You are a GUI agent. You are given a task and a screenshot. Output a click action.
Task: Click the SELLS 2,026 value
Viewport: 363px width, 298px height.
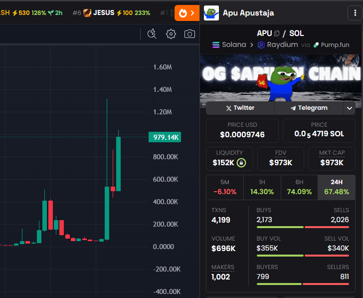tap(340, 220)
